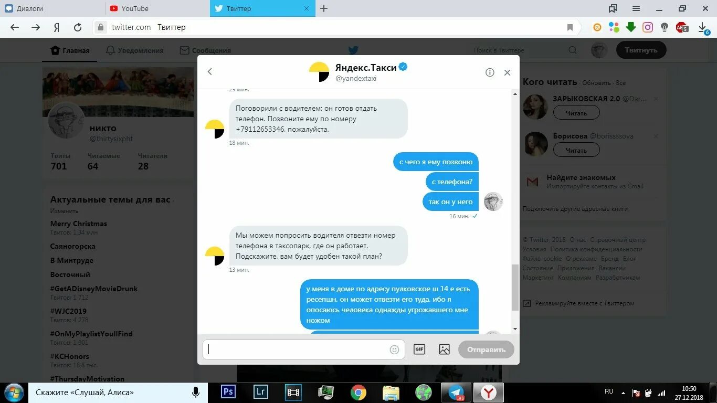Open Найдите знакомых Gmail import
Image resolution: width=717 pixels, height=403 pixels.
coord(581,177)
